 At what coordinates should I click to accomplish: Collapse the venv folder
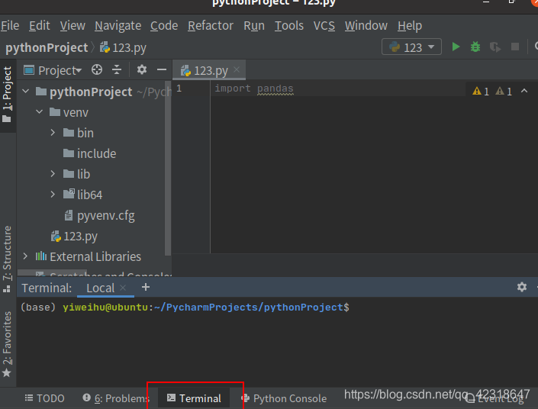pos(40,112)
